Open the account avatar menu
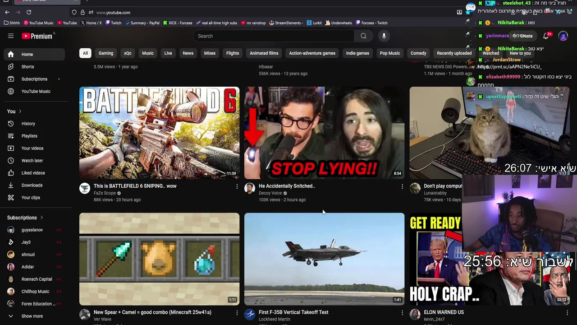Viewport: 577px width, 325px height. pyautogui.click(x=563, y=36)
